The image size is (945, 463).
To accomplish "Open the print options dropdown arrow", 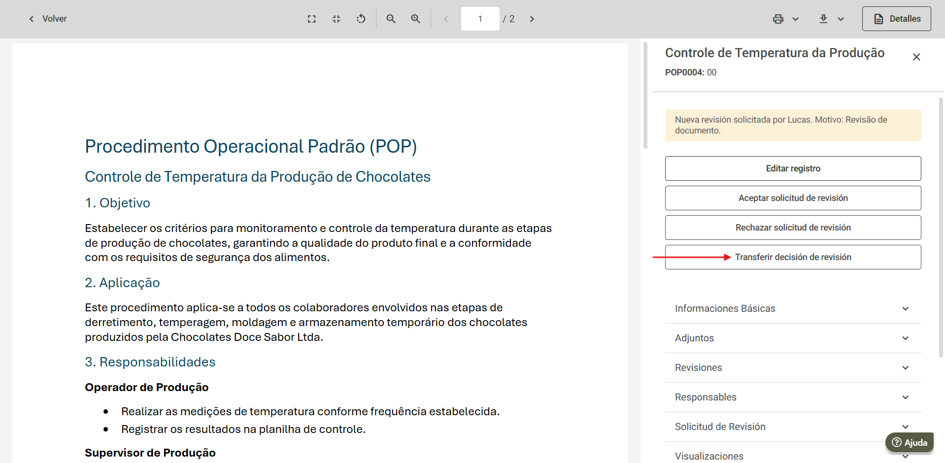I will pyautogui.click(x=795, y=19).
